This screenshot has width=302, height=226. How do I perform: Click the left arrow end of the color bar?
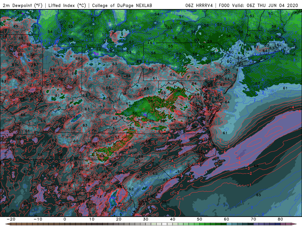(x=8, y=224)
